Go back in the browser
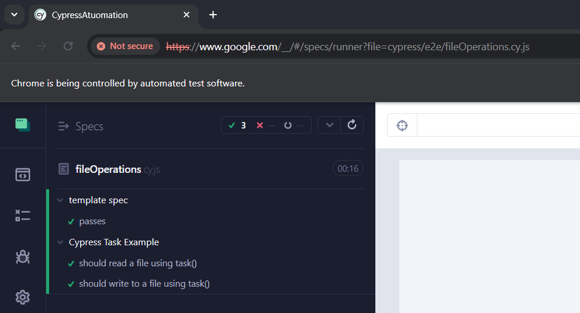The height and width of the screenshot is (313, 580). tap(16, 46)
